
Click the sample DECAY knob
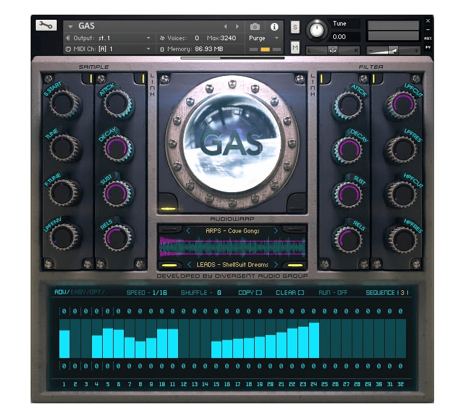[117, 147]
